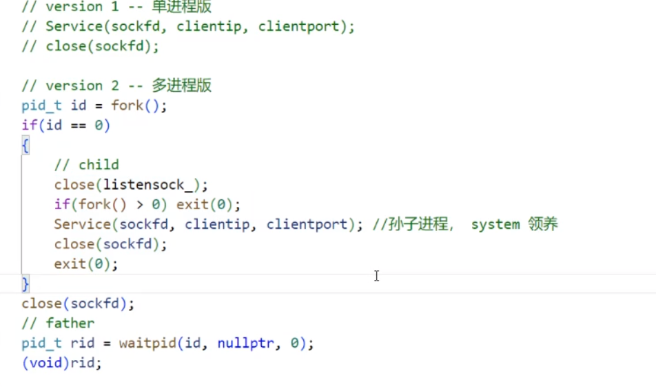Screen dimensions: 656x389
Task: Click the commented line '// close(sockfd);'
Action: pyautogui.click(x=90, y=46)
